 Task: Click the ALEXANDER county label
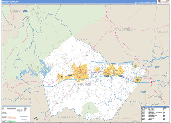162,32
